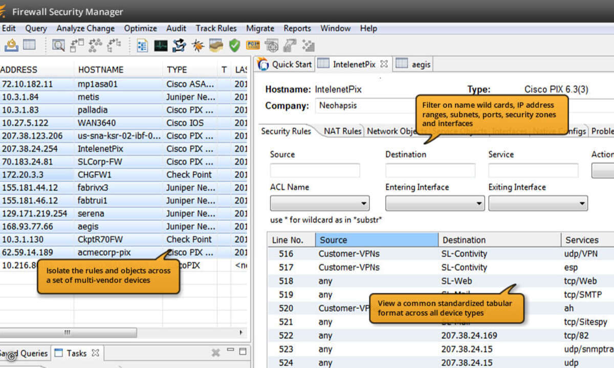Open the Audit menu
614x368 pixels.
(x=177, y=29)
